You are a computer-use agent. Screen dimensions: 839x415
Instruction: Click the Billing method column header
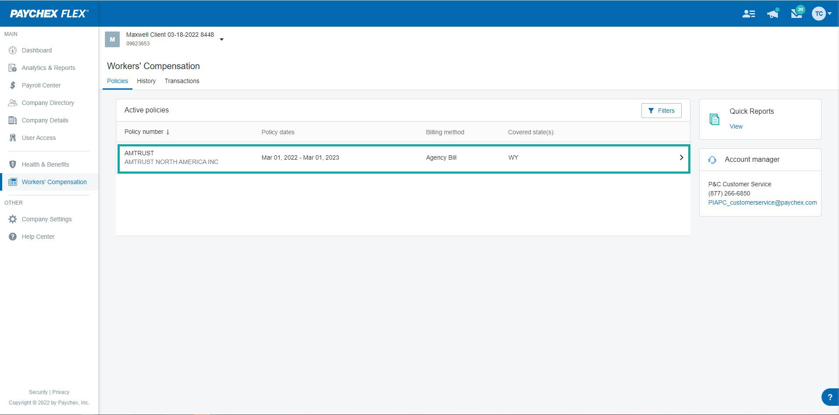tap(445, 132)
